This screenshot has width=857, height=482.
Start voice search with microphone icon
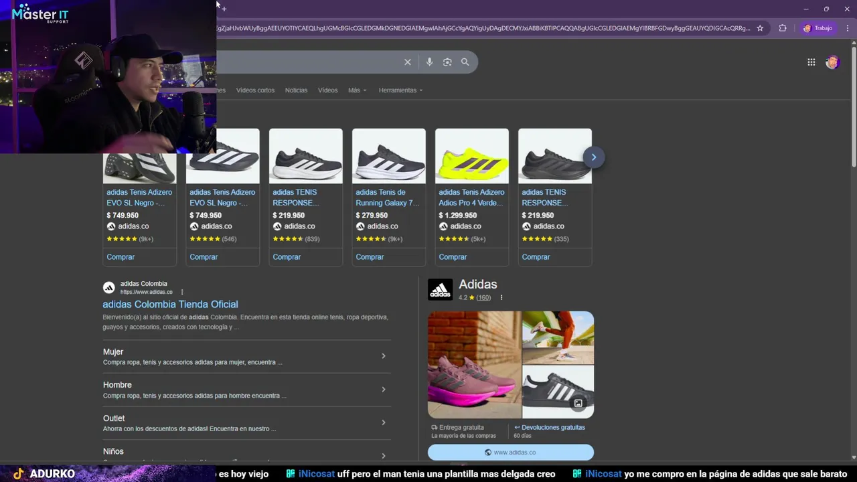tap(429, 62)
